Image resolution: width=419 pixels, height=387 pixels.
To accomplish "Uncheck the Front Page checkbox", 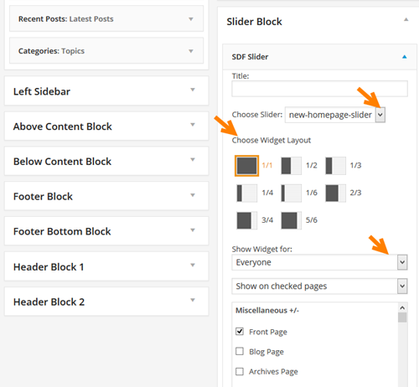I will coord(240,332).
